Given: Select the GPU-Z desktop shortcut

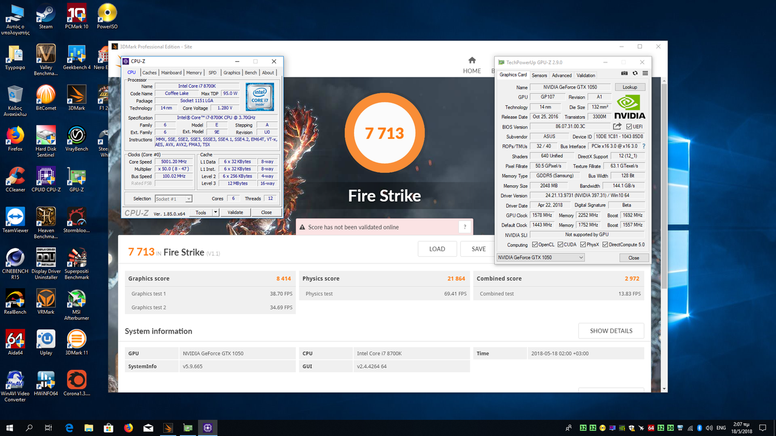Looking at the screenshot, I should (76, 180).
